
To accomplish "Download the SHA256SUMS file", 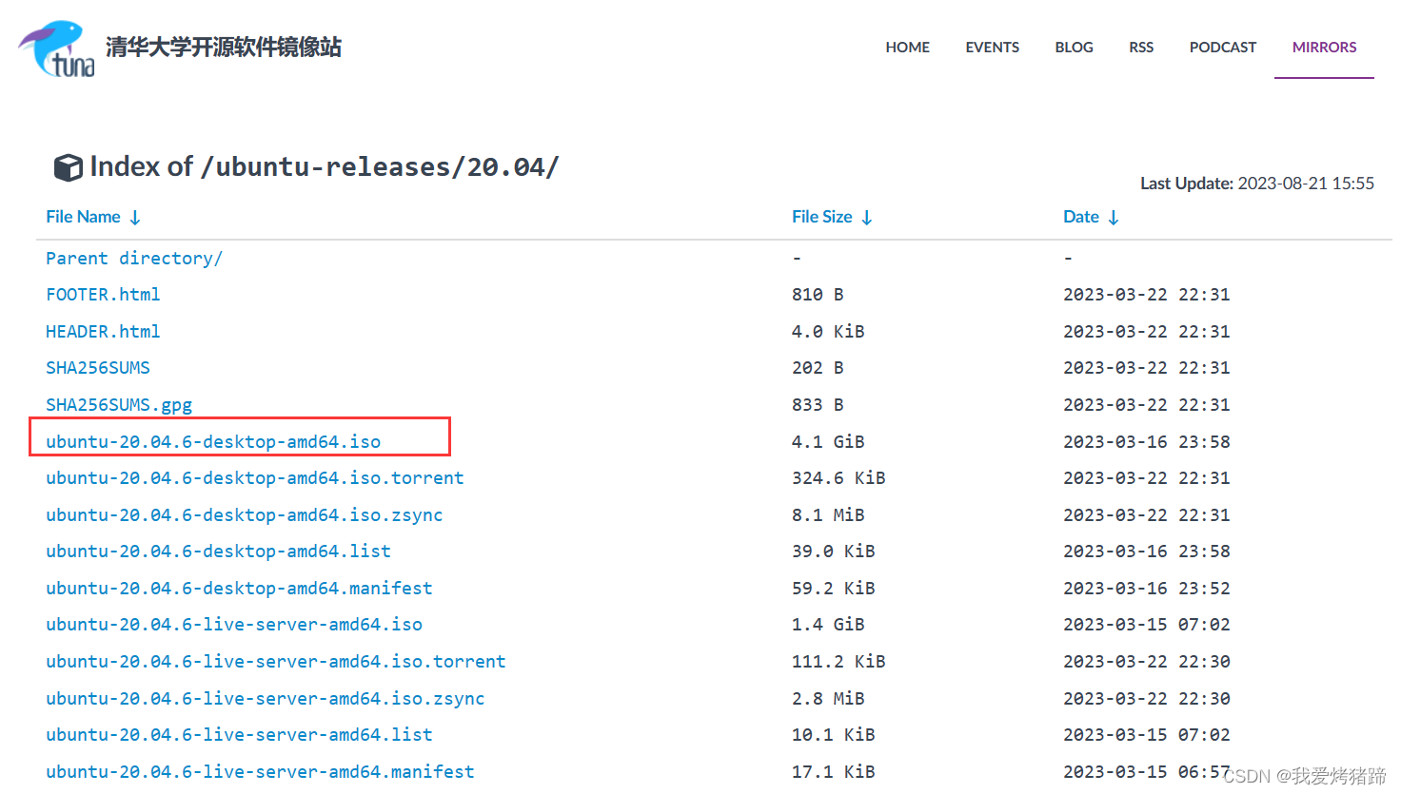I will click(x=98, y=368).
